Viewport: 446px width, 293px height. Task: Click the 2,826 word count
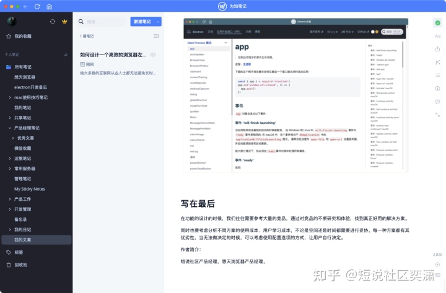click(437, 255)
